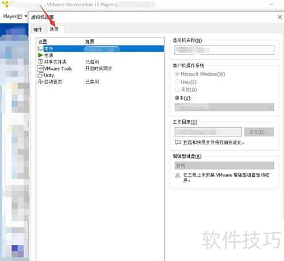The width and height of the screenshot is (284, 261).
Task: Select the 共享文件夹 shared folders icon
Action: click(40, 62)
